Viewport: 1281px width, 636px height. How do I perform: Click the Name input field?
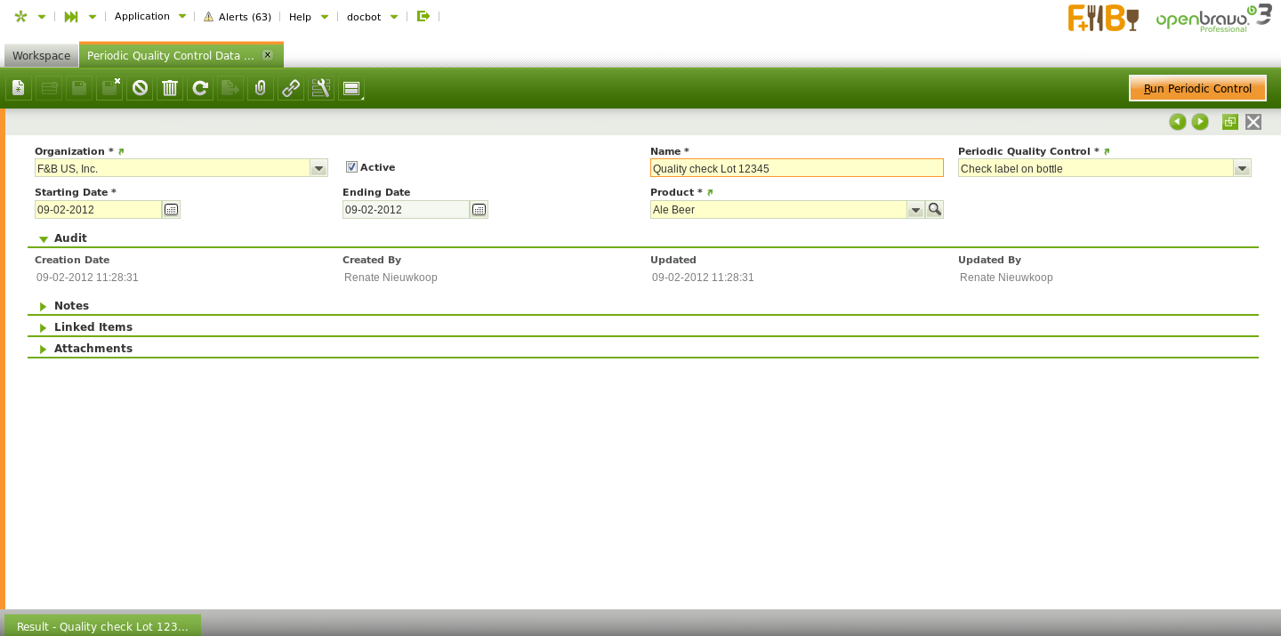click(x=796, y=168)
